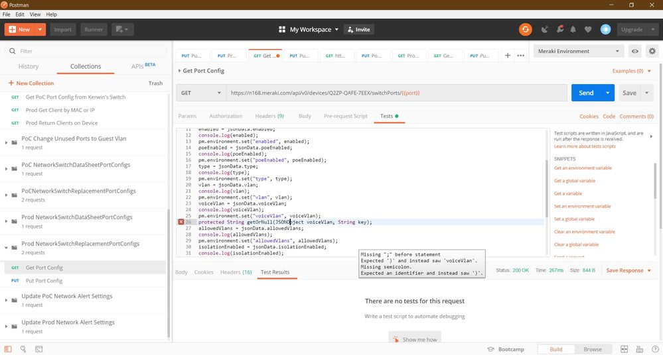The width and height of the screenshot is (663, 355).
Task: Click the request URL field
Action: point(397,93)
